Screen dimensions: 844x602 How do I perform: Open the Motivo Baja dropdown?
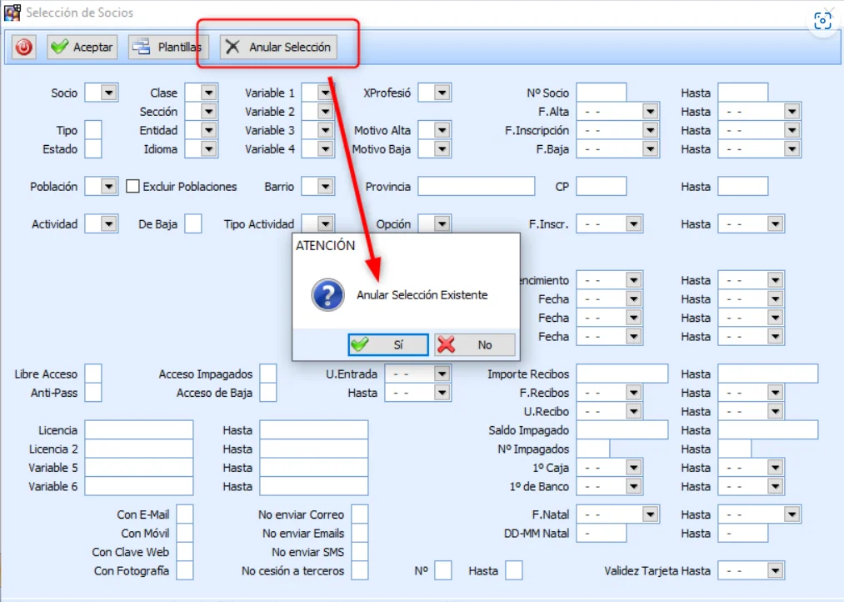pyautogui.click(x=442, y=149)
